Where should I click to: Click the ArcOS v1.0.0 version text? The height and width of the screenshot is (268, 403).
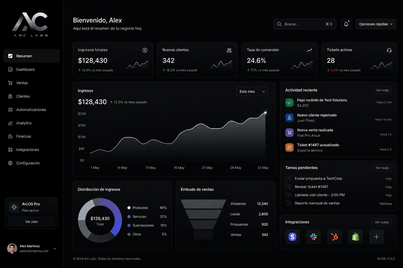(x=386, y=259)
